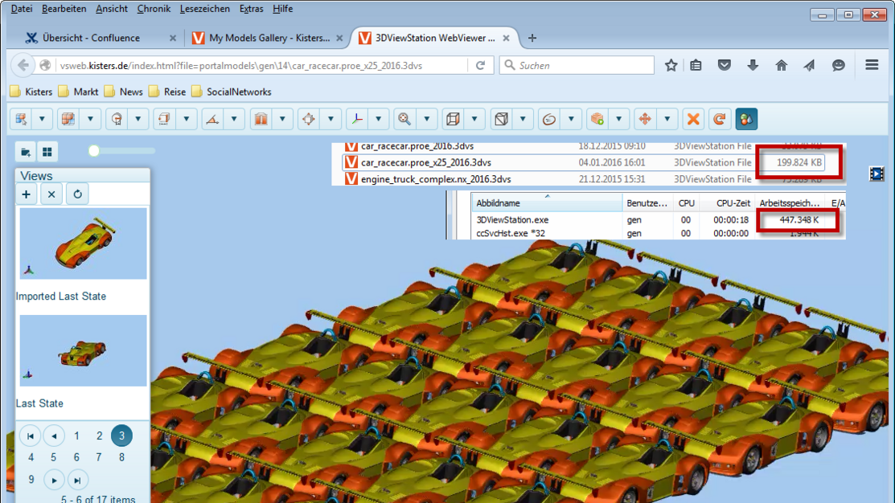Click the shaded cube render icon
The height and width of the screenshot is (503, 895).
point(501,119)
